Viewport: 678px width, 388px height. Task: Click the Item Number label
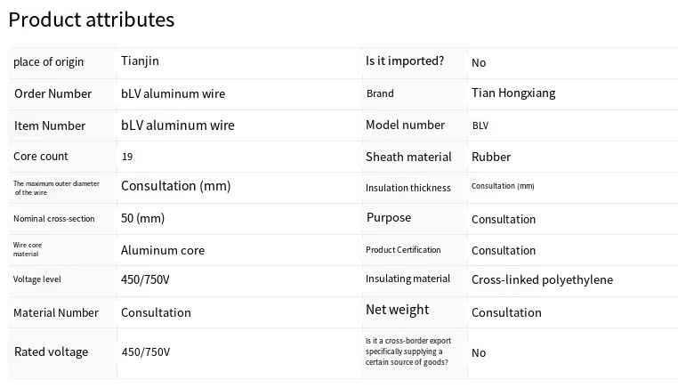tap(50, 125)
